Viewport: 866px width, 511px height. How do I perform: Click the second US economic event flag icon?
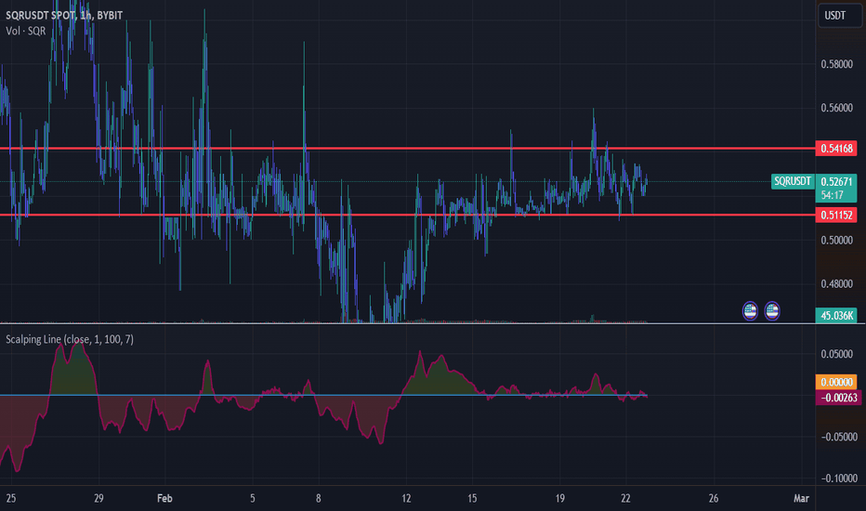pos(771,311)
